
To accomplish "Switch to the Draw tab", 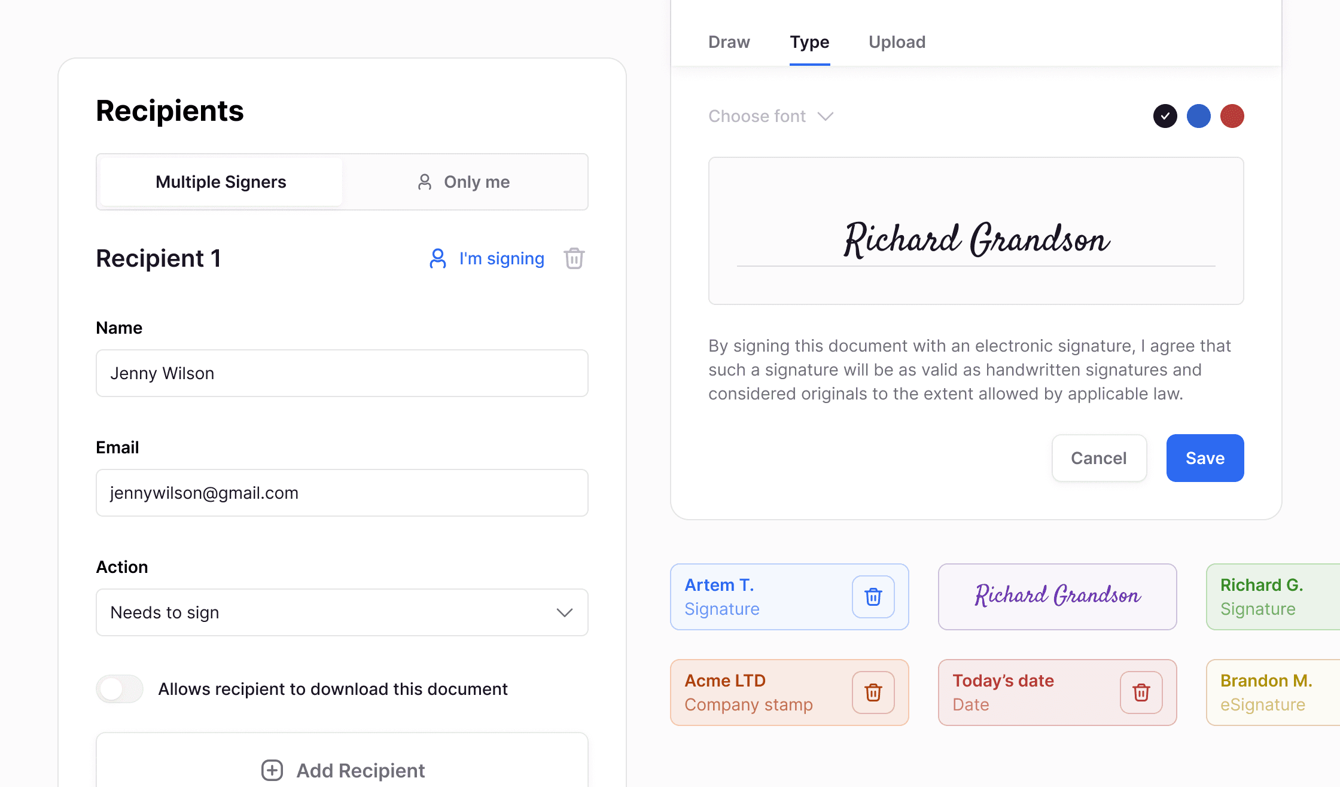I will (x=729, y=42).
